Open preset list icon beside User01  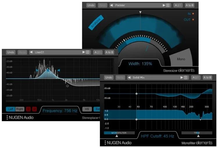(x=88, y=52)
